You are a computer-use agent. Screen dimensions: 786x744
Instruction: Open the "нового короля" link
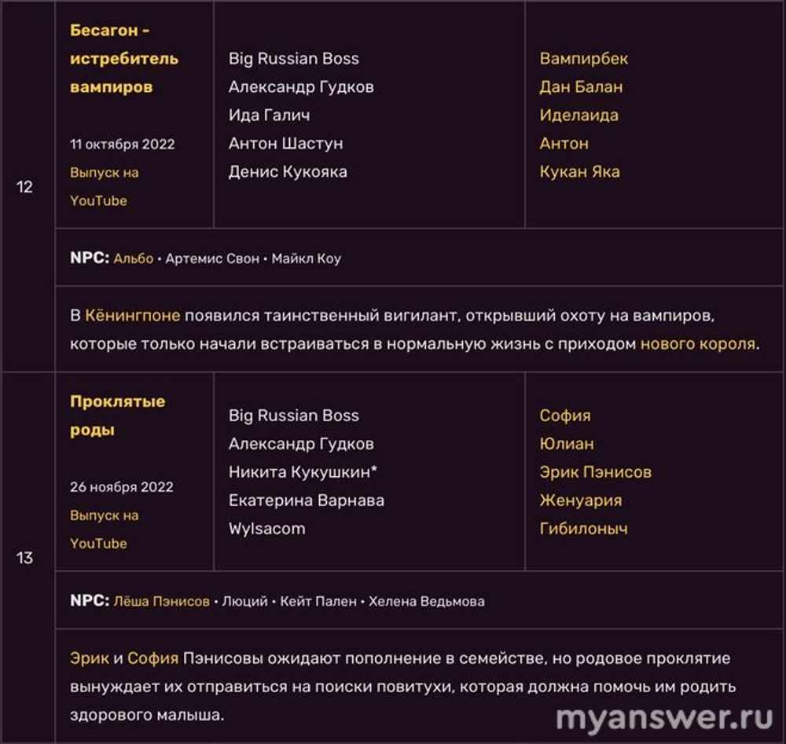pos(697,344)
